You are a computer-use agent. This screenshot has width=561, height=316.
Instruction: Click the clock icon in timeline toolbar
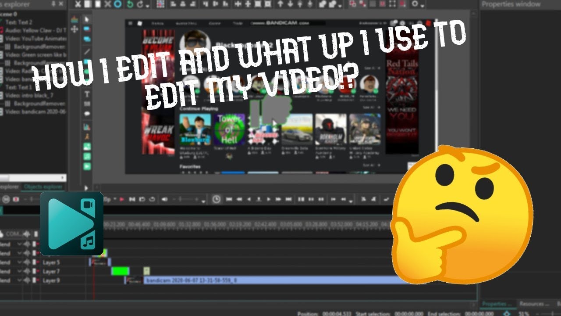(217, 199)
